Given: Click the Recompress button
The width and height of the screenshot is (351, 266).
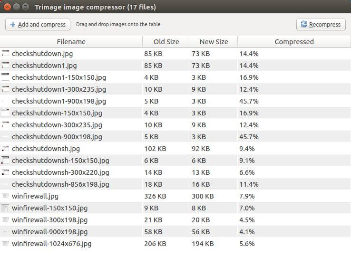Looking at the screenshot, I should pyautogui.click(x=321, y=24).
